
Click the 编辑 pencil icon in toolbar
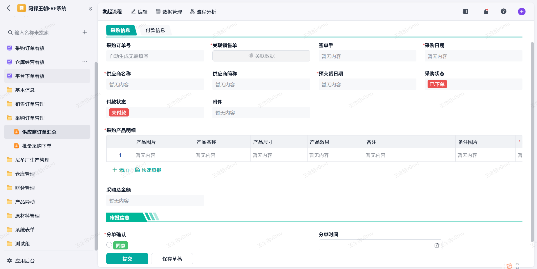133,11
